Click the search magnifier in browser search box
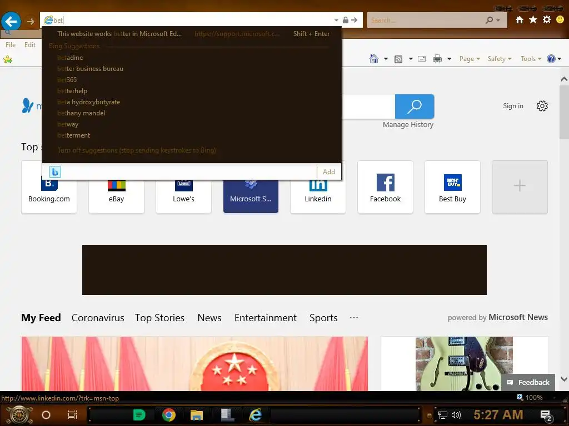The height and width of the screenshot is (426, 569). 489,20
